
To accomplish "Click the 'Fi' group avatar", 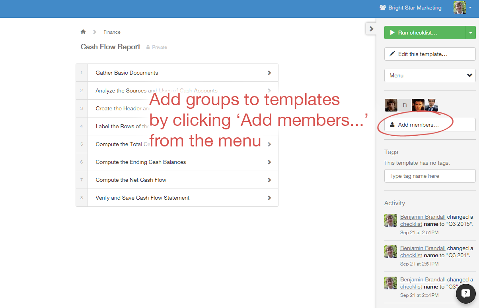I will pos(405,105).
